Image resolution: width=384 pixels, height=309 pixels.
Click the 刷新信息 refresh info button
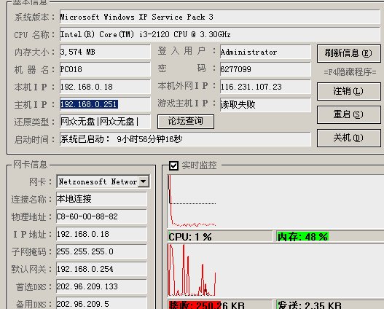click(x=349, y=53)
